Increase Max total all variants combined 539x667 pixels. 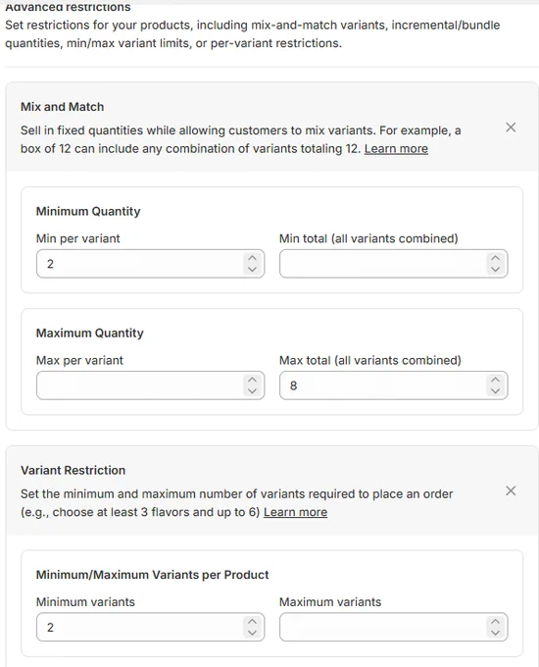pos(495,380)
